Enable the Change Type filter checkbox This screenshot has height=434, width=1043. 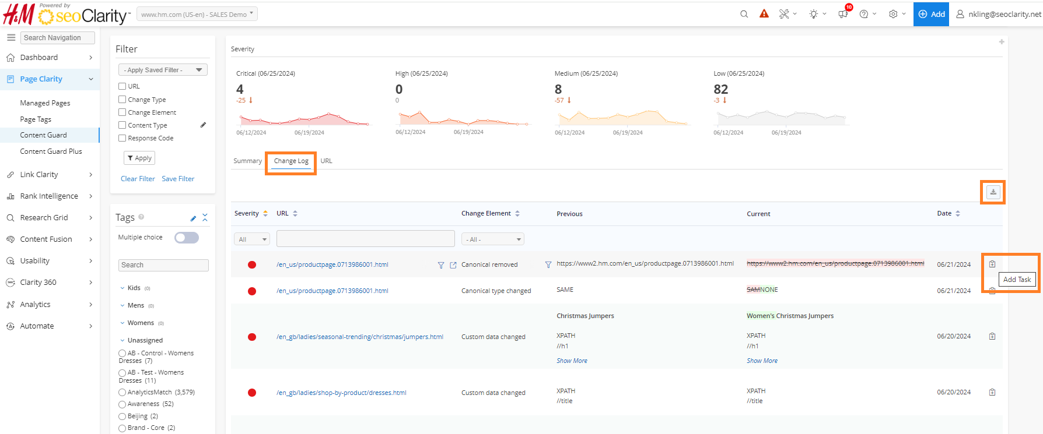coord(123,100)
